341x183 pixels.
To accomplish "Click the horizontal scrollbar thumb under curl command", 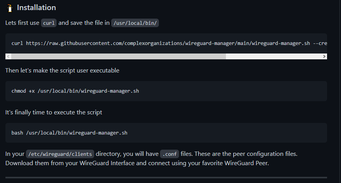I will click(x=119, y=56).
